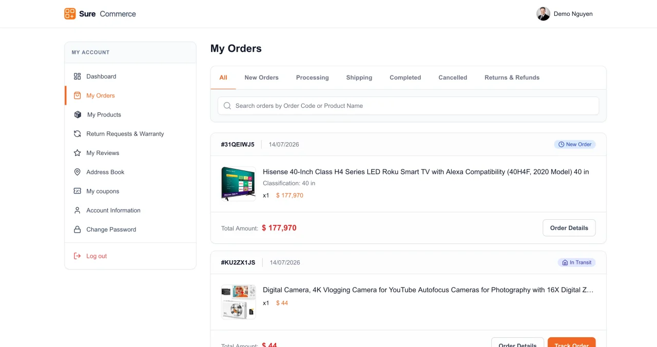Screen dimensions: 657x347
Task: Switch to the New Orders tab
Action: tap(262, 78)
